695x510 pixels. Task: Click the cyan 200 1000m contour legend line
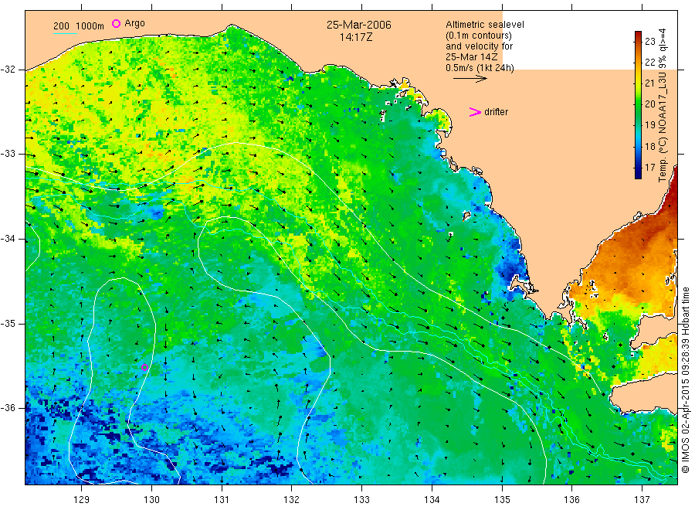point(65,33)
